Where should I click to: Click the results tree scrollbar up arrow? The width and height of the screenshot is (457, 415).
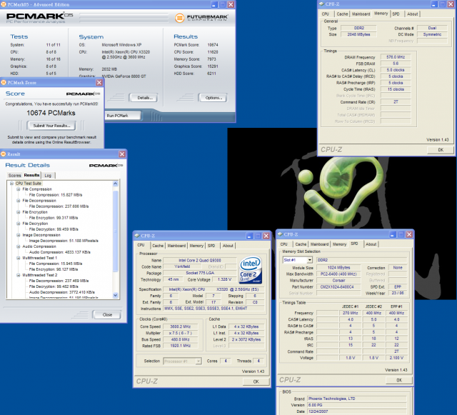tap(116, 184)
